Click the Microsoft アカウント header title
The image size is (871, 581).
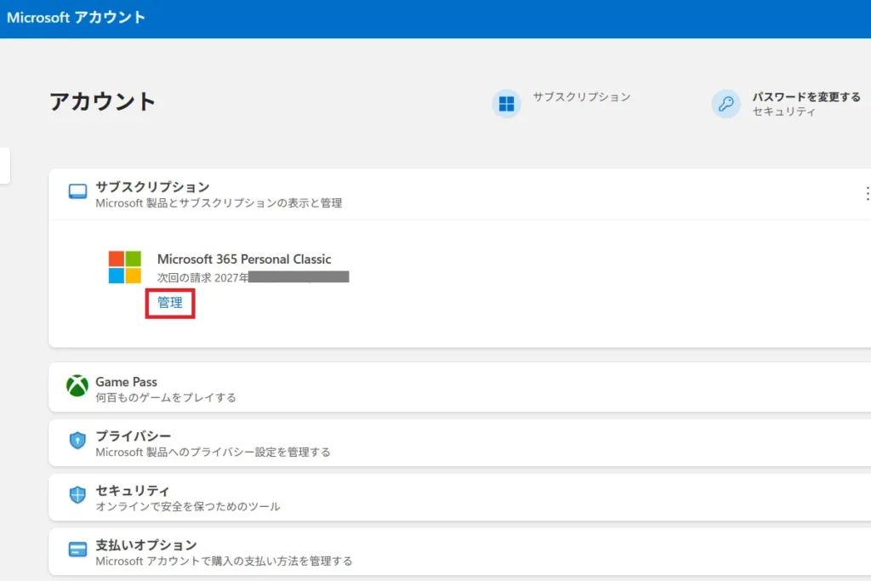76,17
